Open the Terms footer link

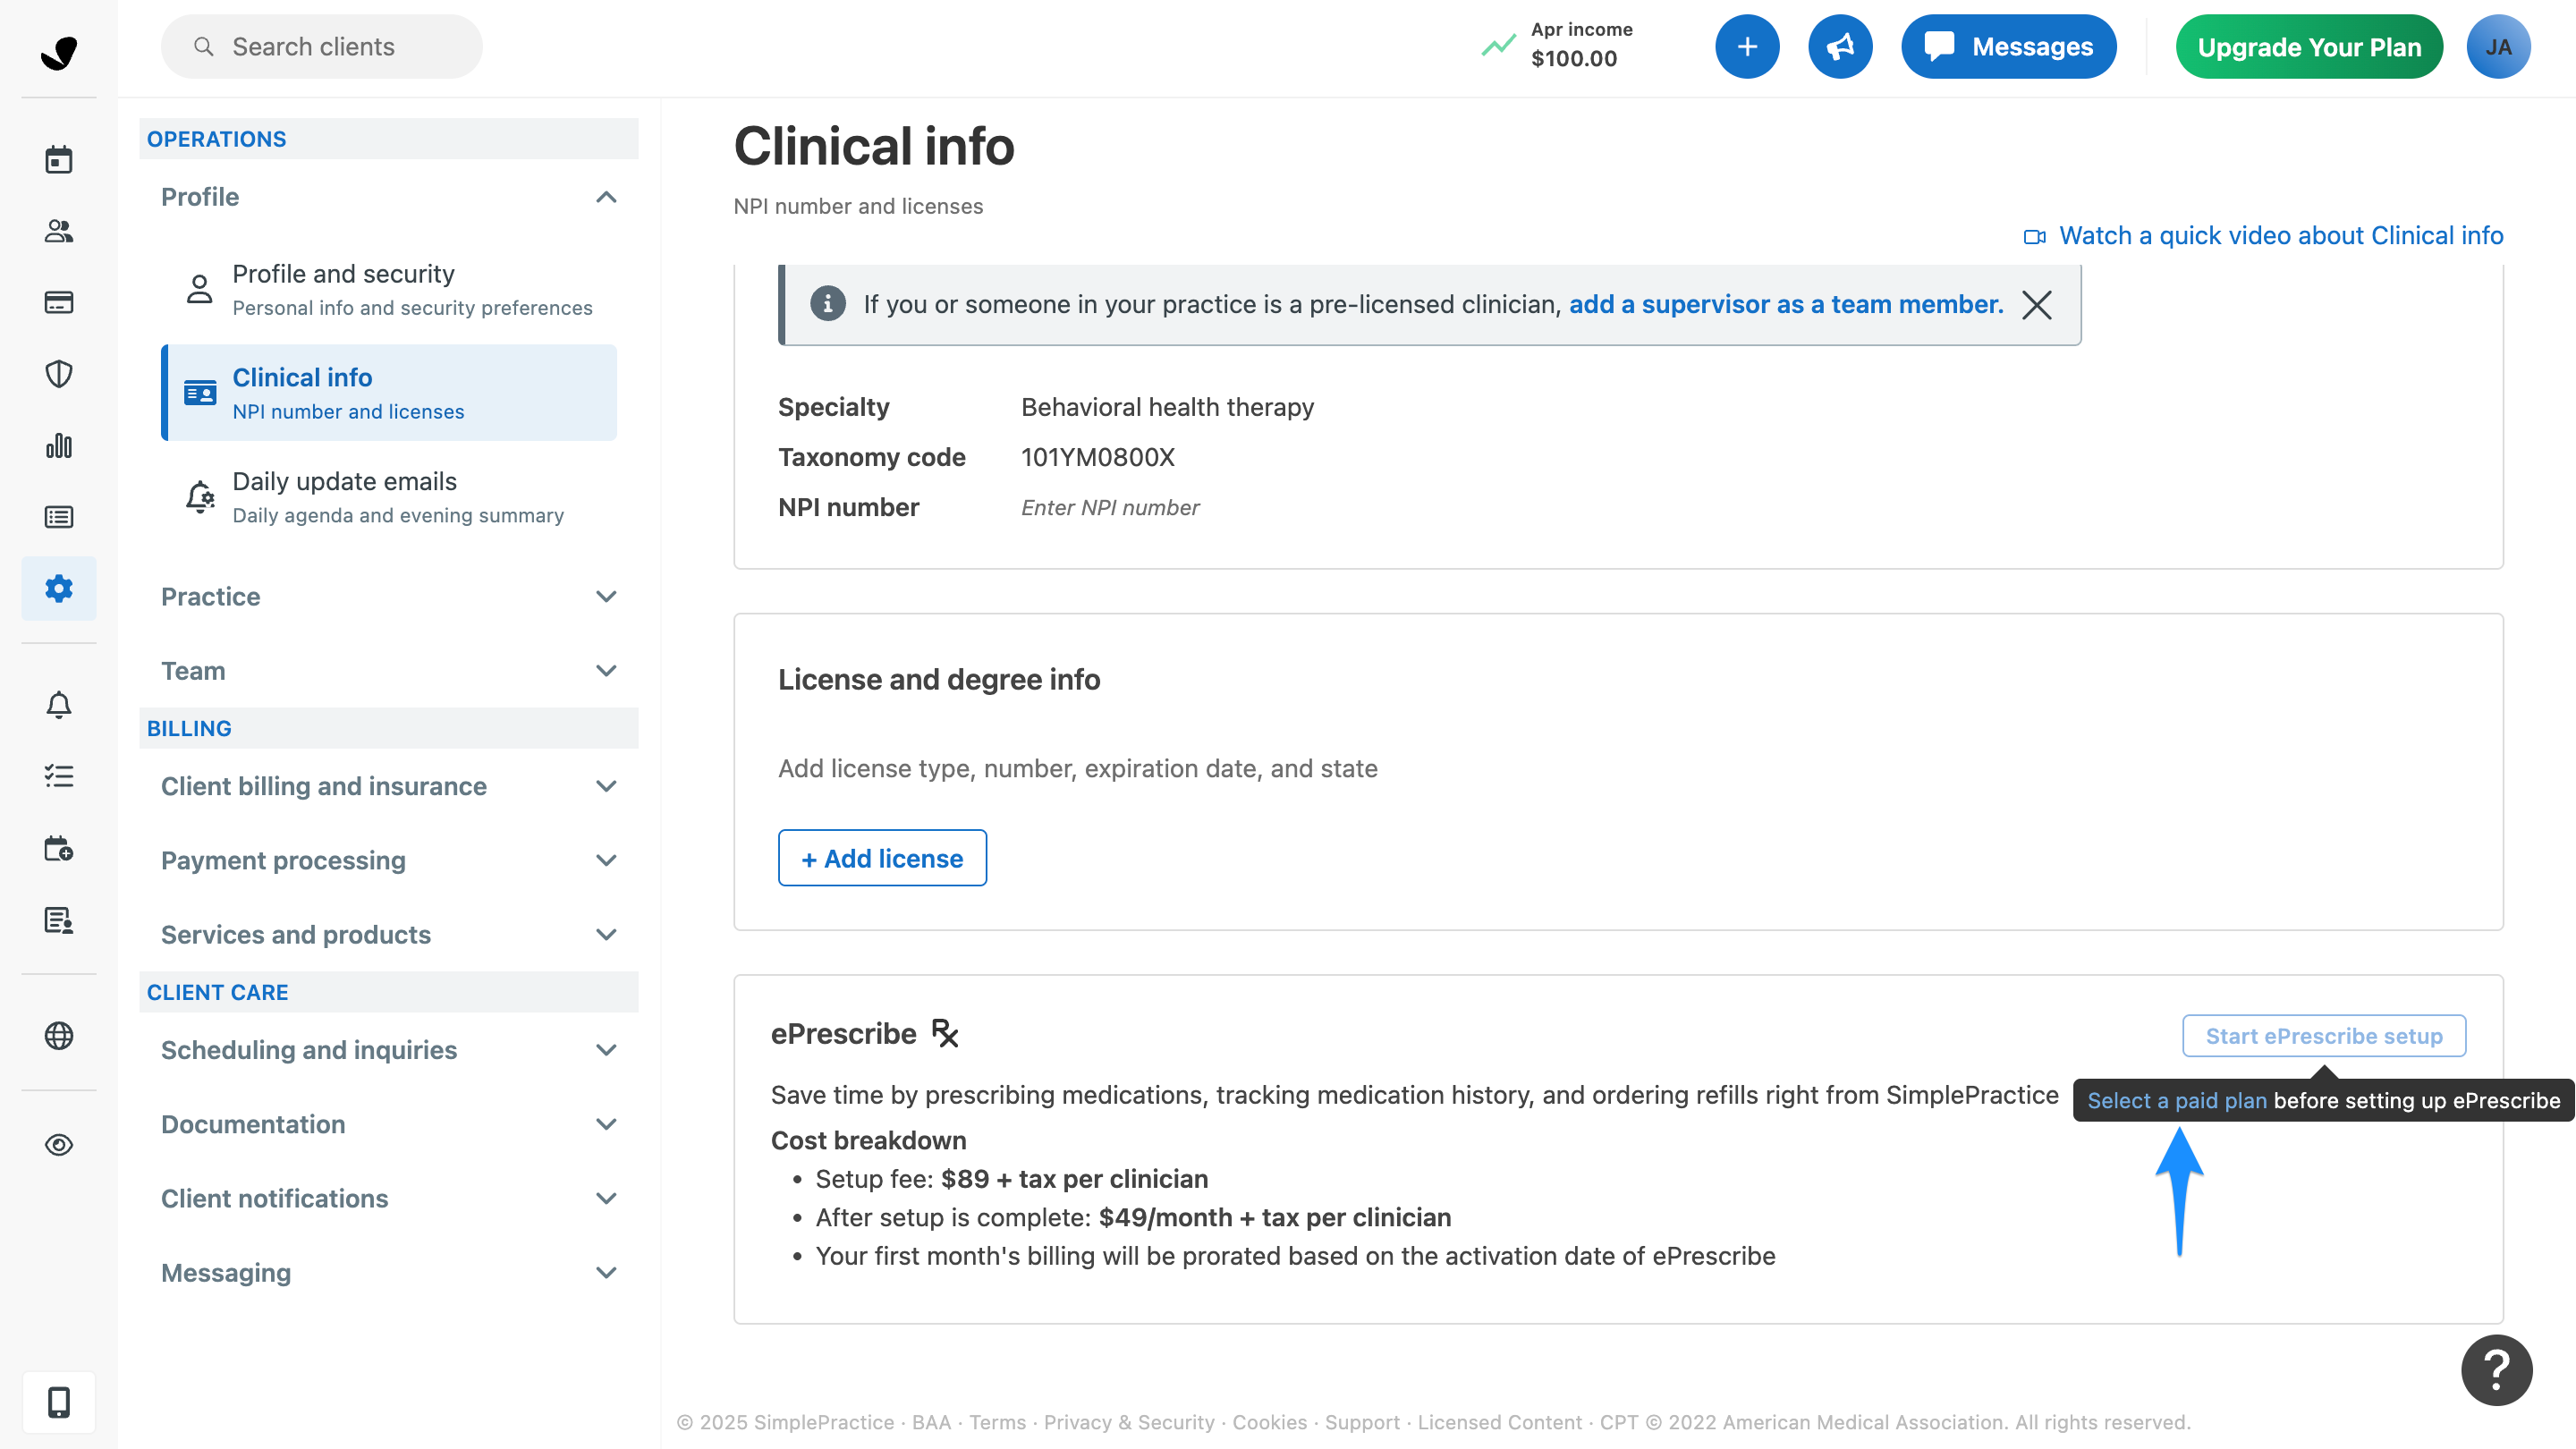point(997,1421)
